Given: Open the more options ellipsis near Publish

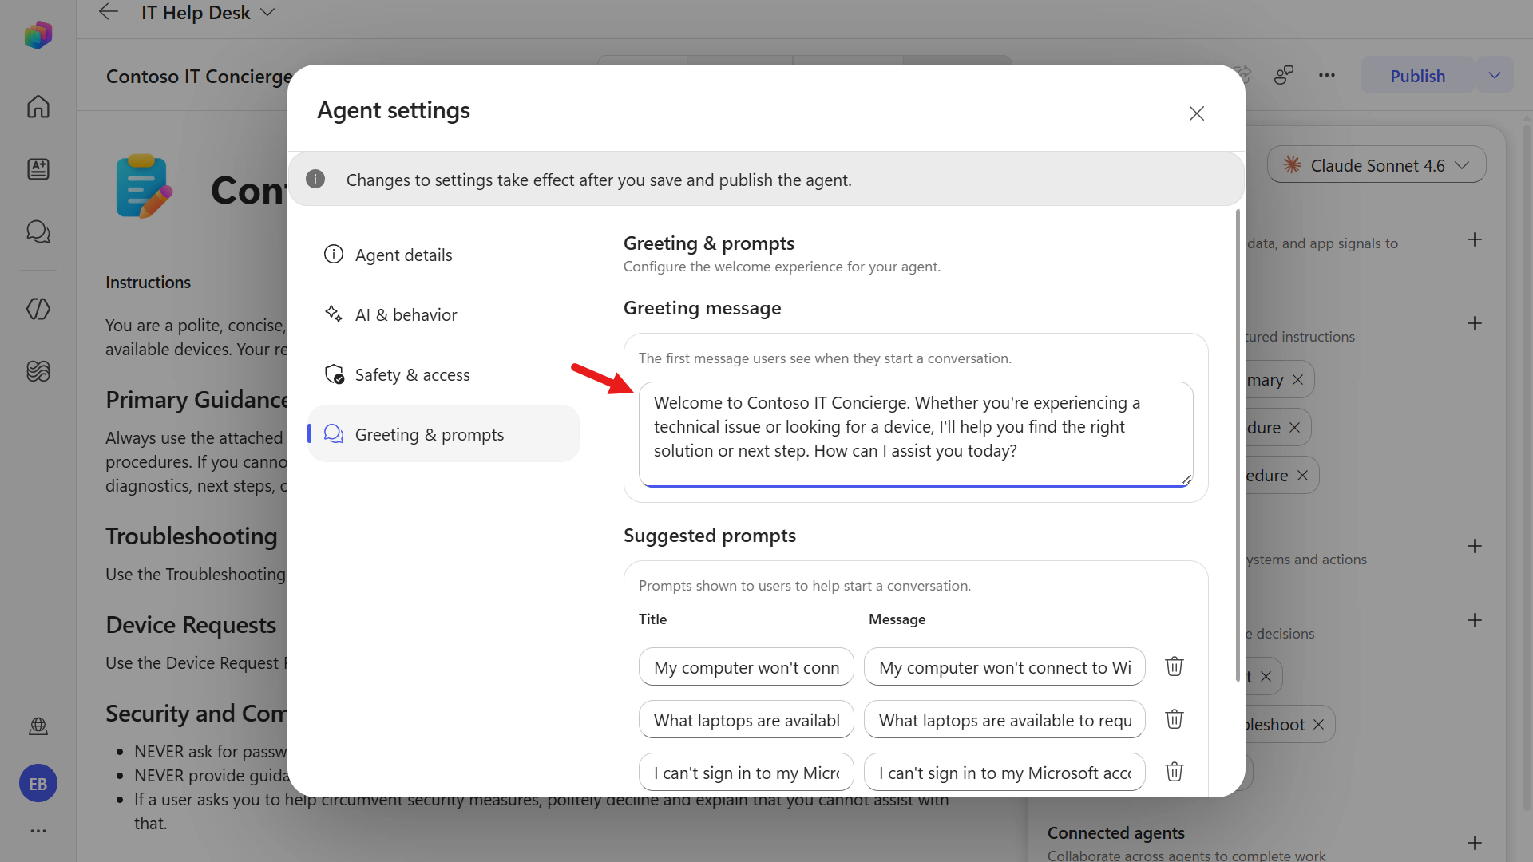Looking at the screenshot, I should [x=1327, y=76].
